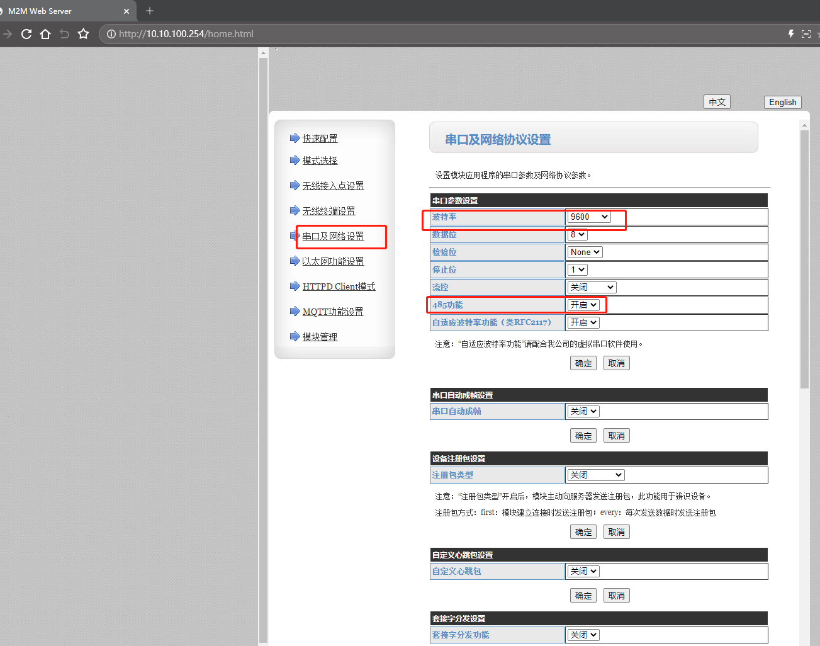
Task: Click the undo back arrow icon
Action: [x=64, y=34]
